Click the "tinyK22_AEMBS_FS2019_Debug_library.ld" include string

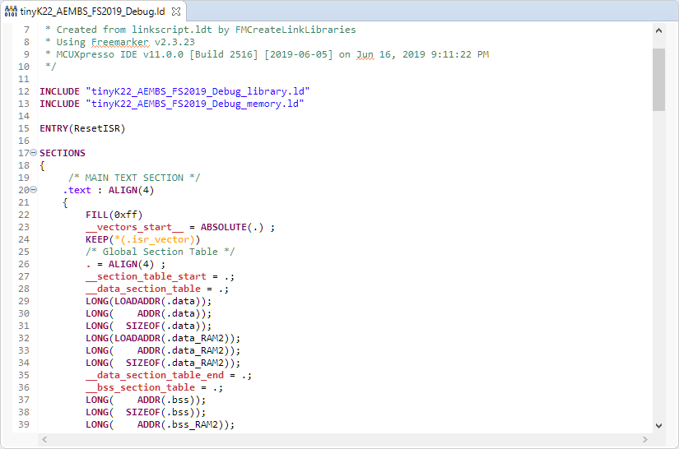198,91
